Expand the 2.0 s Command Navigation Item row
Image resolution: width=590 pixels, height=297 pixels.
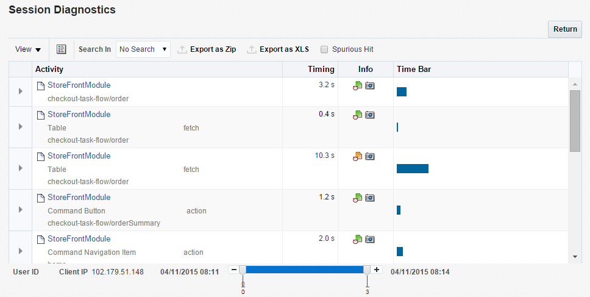coord(21,251)
